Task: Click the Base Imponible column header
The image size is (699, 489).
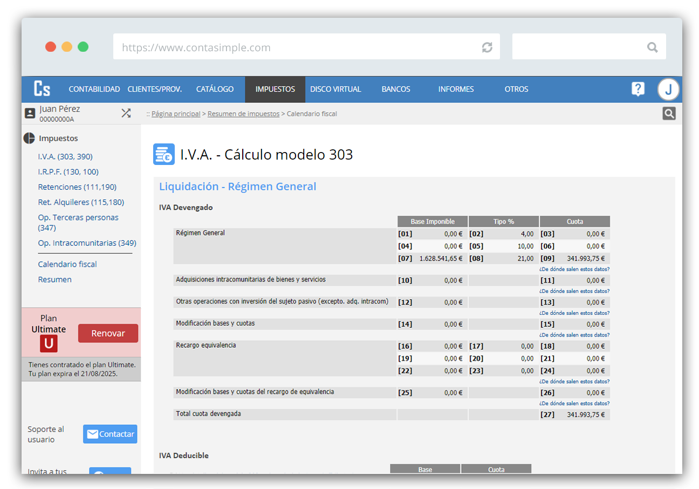Action: [433, 222]
